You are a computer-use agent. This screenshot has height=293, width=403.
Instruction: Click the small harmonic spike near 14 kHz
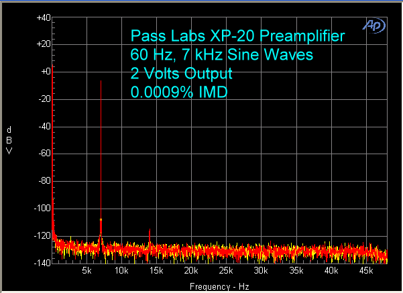pyautogui.click(x=150, y=237)
